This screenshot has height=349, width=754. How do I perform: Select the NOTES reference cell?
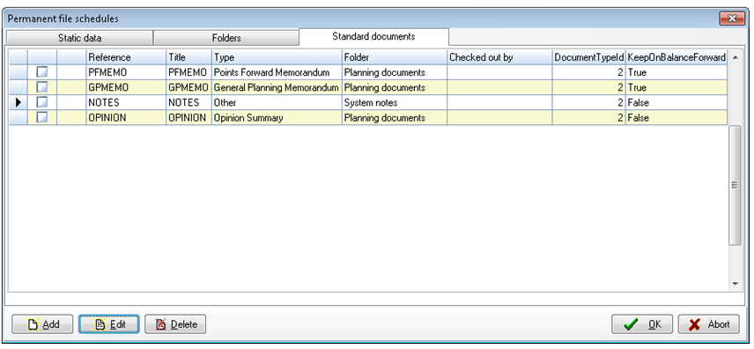[126, 102]
